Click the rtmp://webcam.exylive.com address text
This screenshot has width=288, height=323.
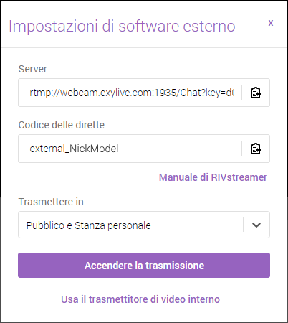[132, 93]
